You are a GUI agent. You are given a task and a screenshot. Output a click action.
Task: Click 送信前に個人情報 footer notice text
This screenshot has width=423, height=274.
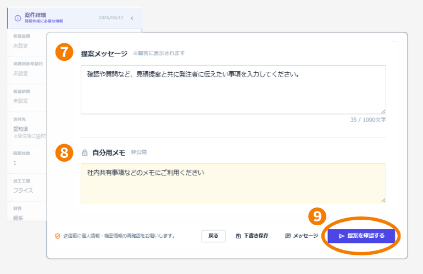tap(119, 236)
